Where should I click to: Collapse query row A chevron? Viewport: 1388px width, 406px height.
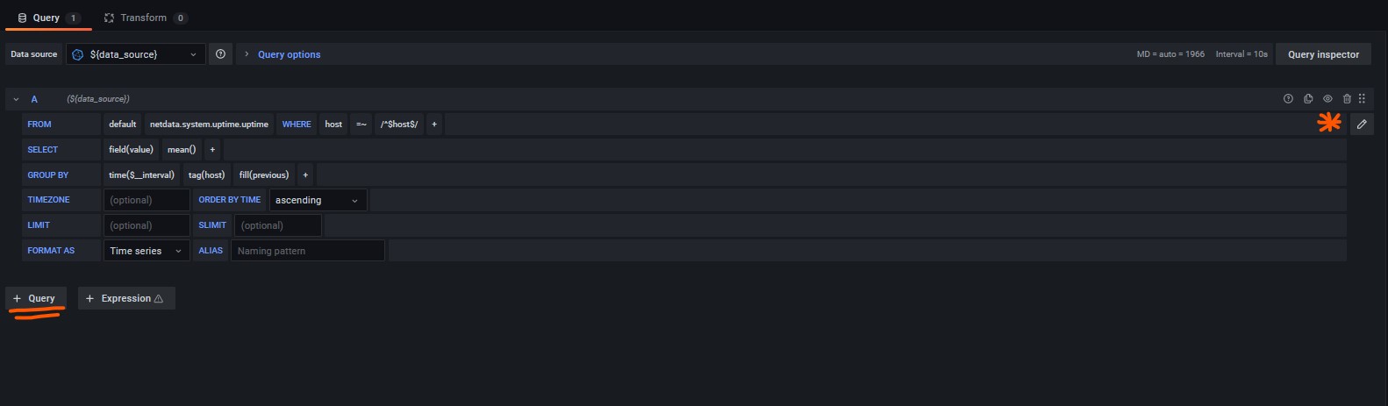(16, 99)
